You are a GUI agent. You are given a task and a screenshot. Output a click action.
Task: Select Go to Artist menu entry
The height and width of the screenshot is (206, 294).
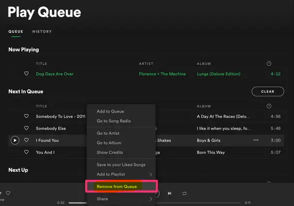[108, 133]
